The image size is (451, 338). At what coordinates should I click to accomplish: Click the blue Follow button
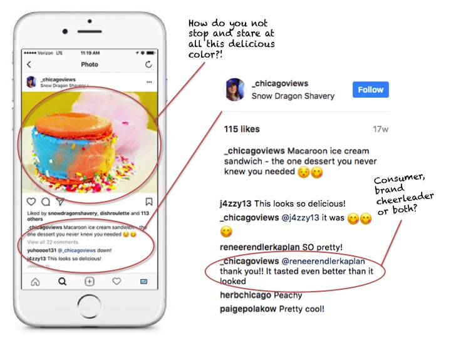pyautogui.click(x=370, y=90)
